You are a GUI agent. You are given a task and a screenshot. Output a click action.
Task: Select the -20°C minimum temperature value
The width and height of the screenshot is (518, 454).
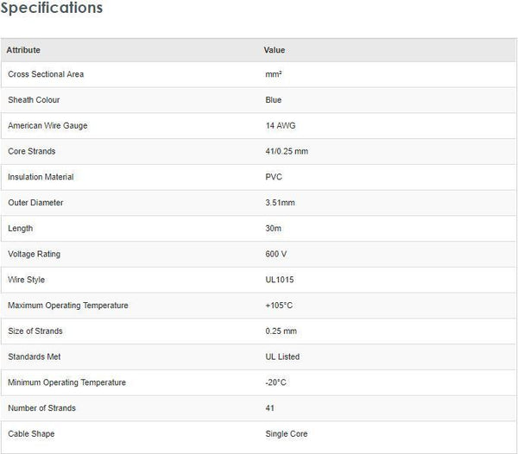tap(278, 382)
